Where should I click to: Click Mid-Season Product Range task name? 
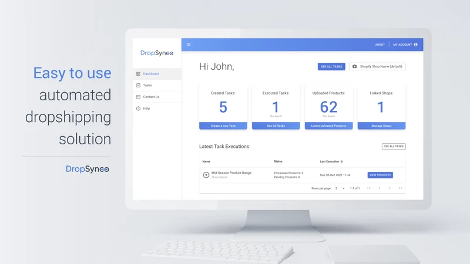[231, 172]
